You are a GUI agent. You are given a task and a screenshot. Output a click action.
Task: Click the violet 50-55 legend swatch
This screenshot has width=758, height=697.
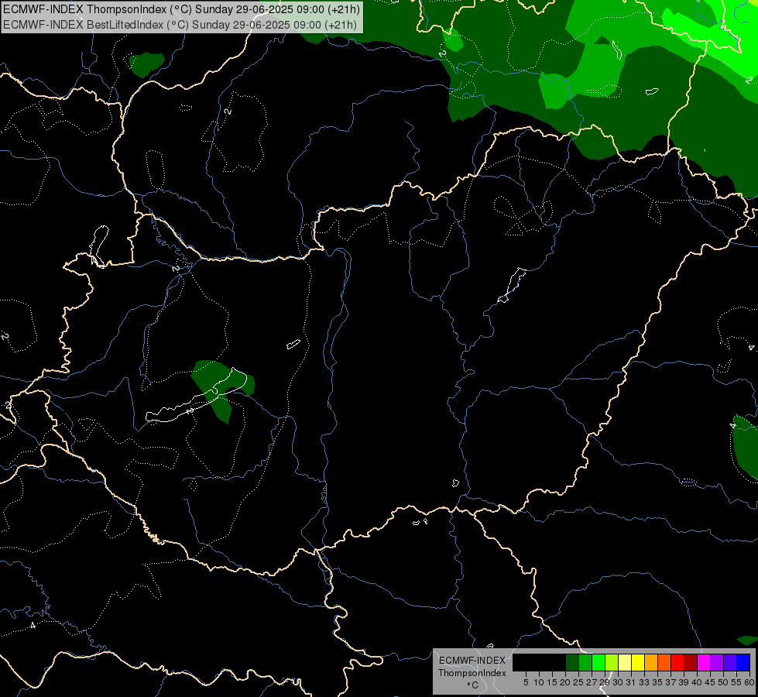click(x=730, y=662)
